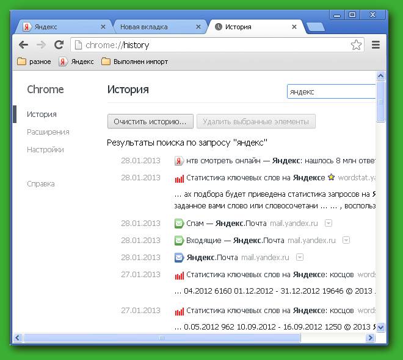The height and width of the screenshot is (360, 403).
Task: Switch to the Новая вкладка tab
Action: (159, 27)
